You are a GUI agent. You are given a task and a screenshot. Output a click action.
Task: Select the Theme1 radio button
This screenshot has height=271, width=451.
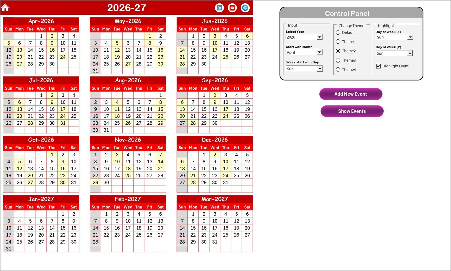(338, 42)
